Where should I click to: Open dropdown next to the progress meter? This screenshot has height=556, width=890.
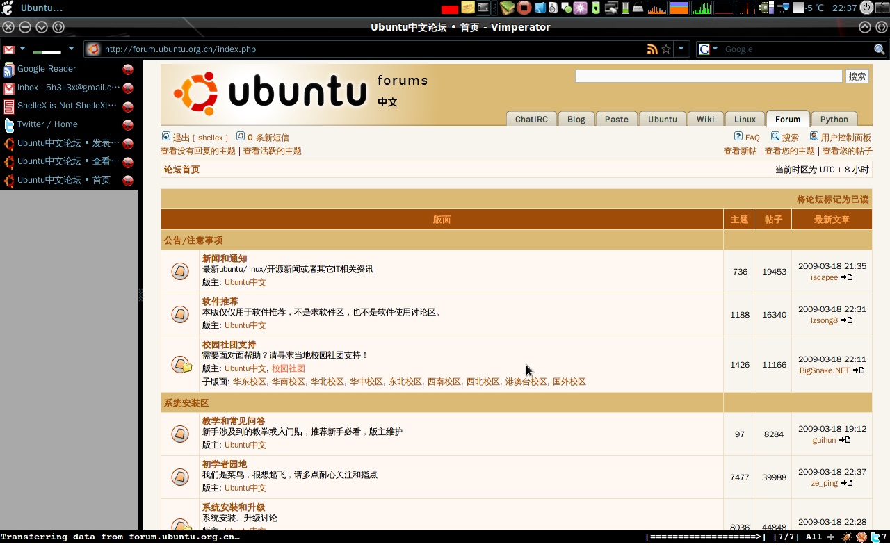[x=71, y=49]
